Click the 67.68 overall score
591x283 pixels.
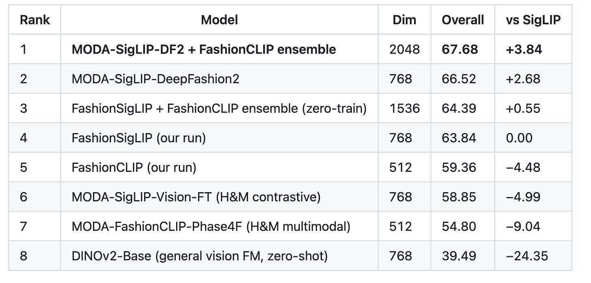(460, 49)
